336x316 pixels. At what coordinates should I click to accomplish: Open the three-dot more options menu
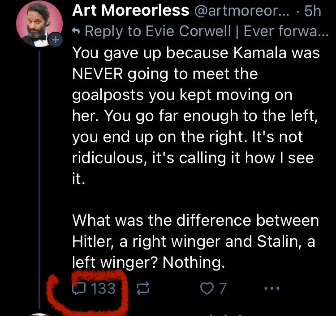pyautogui.click(x=272, y=289)
